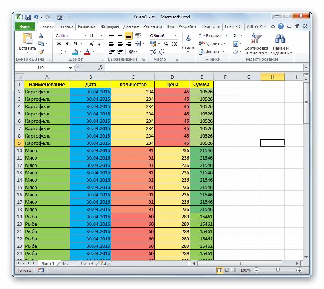Click the Select All corner button
324x289 pixels.
[20, 77]
